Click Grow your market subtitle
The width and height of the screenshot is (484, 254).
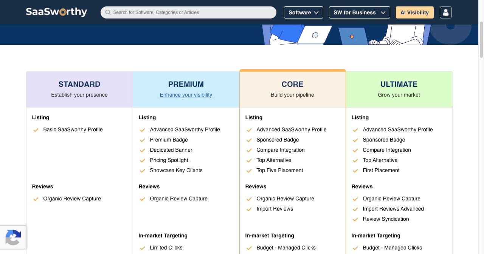(399, 95)
